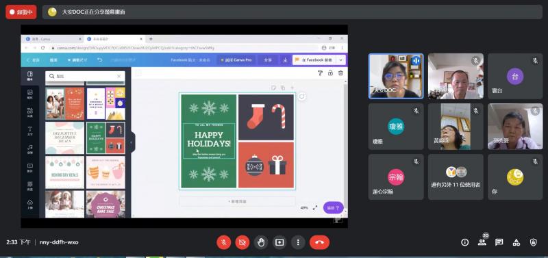Open the Canva elements side tab
Viewport: 548px width, 258px height.
(x=30, y=112)
